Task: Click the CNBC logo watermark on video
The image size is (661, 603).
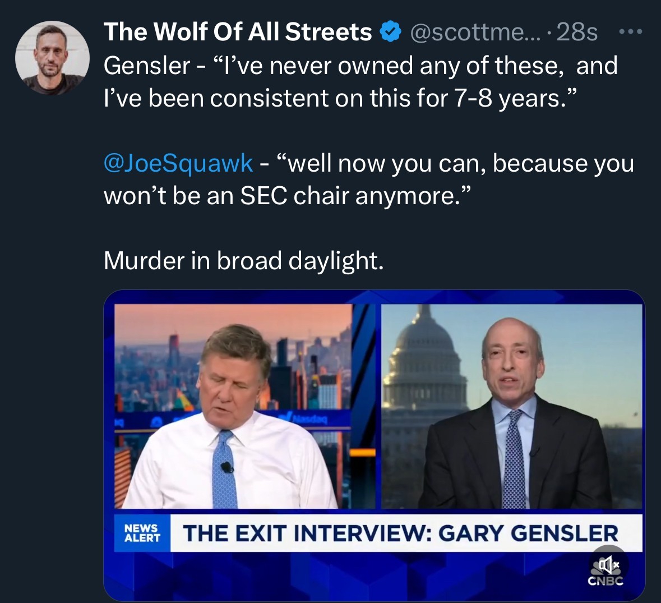Action: pos(605,581)
